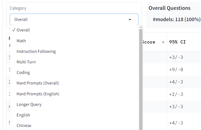Click the Category field label
Screen dimensions: 201x130
[18, 8]
